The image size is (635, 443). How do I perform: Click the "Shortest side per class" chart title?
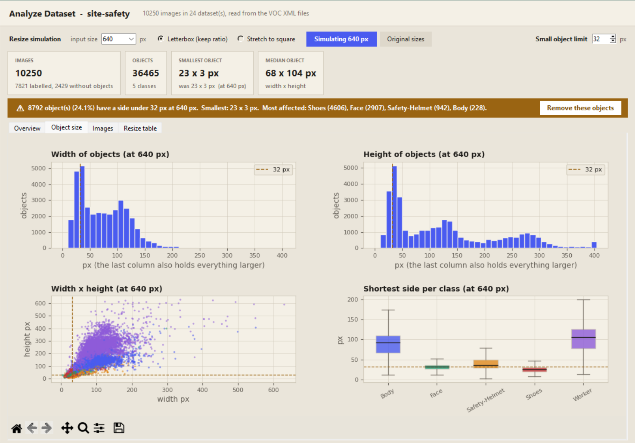[436, 289]
